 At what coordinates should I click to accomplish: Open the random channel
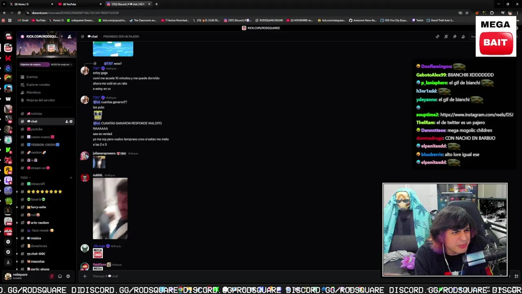[x=46, y=152]
